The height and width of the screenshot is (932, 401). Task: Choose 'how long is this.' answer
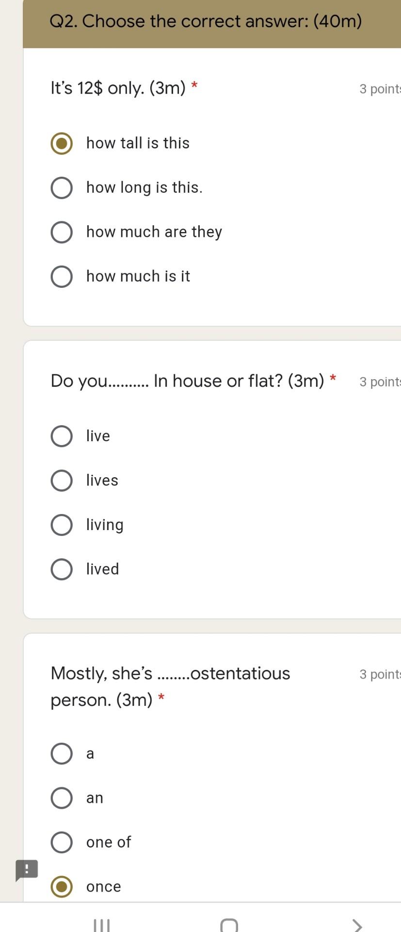(x=62, y=188)
